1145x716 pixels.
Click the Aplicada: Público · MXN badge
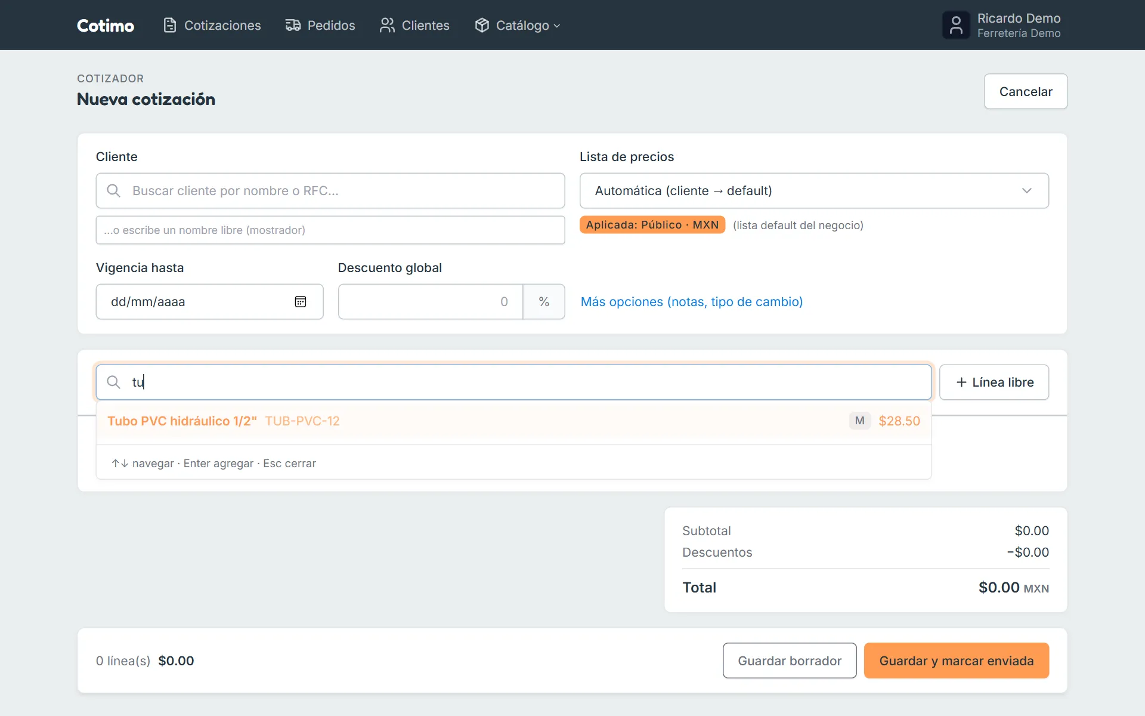(x=652, y=224)
